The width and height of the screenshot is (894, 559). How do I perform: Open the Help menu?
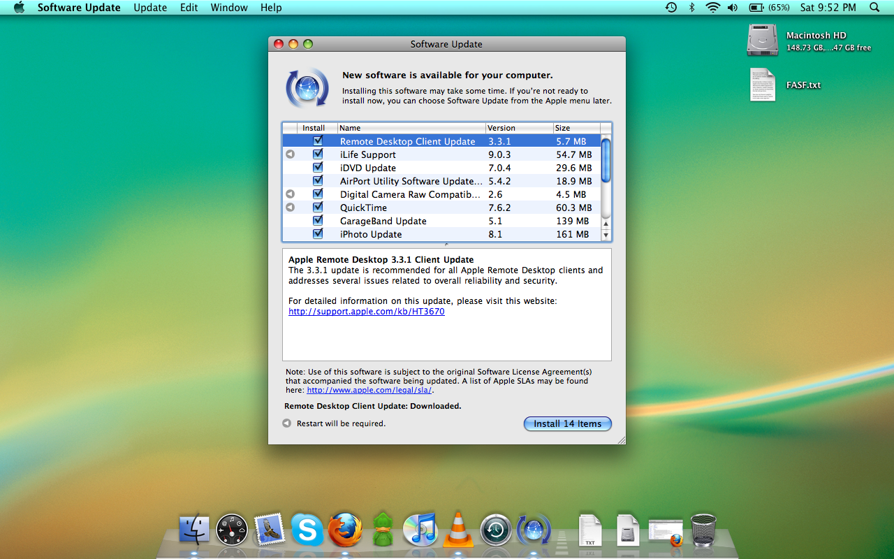pos(271,8)
